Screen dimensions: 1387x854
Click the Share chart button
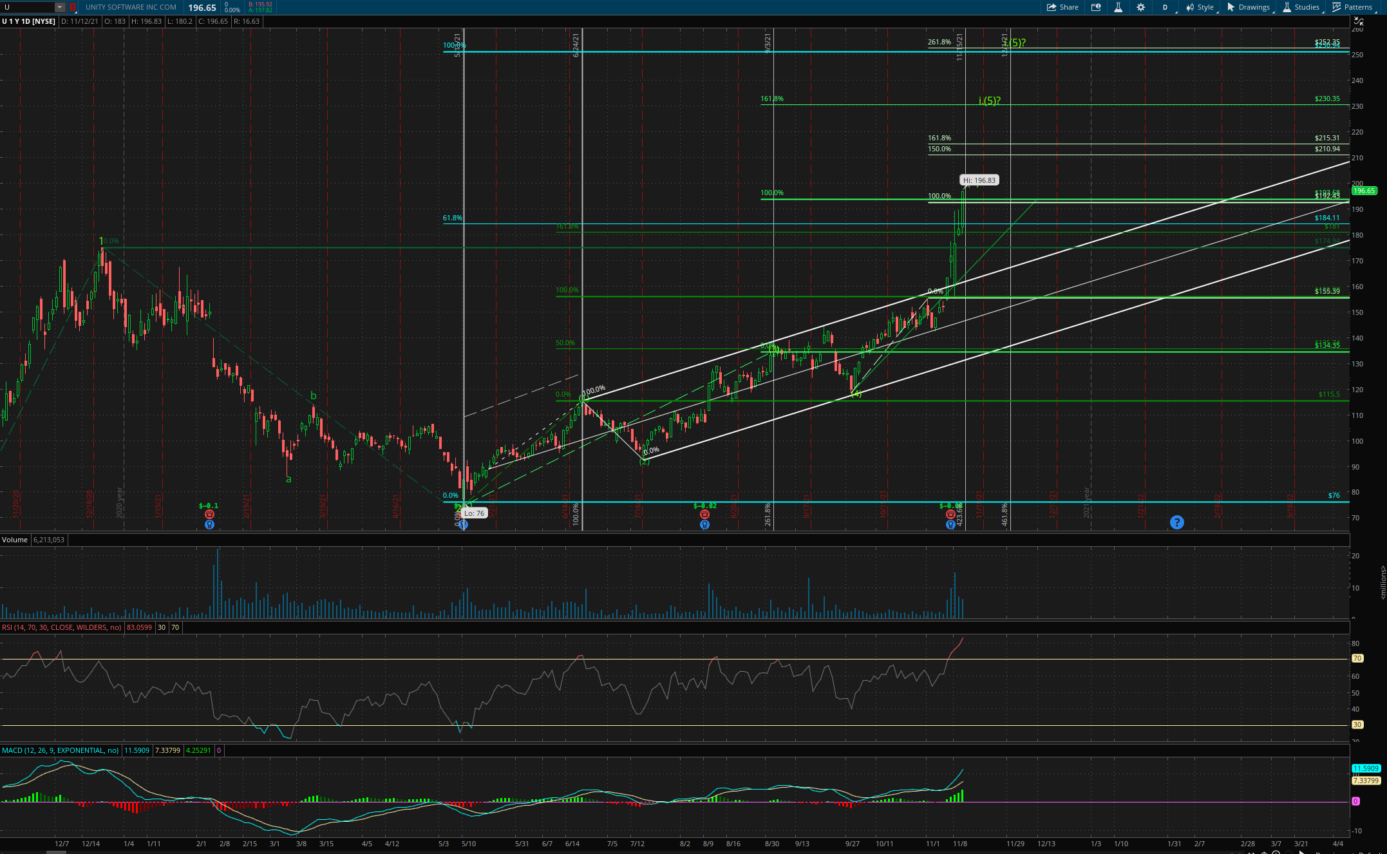click(1062, 7)
